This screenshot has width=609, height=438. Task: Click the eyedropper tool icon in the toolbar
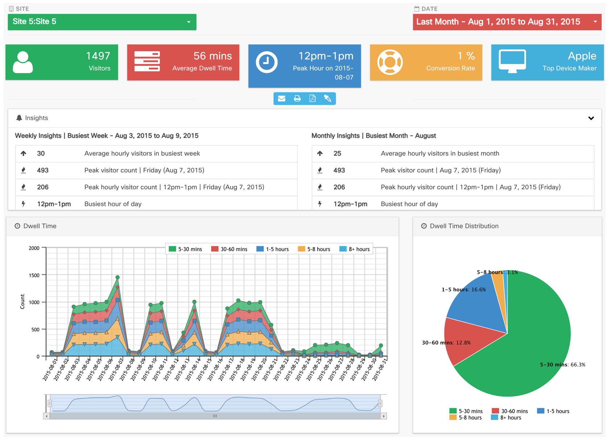[x=327, y=98]
